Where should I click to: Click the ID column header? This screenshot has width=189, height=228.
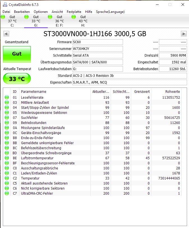coord(15,92)
